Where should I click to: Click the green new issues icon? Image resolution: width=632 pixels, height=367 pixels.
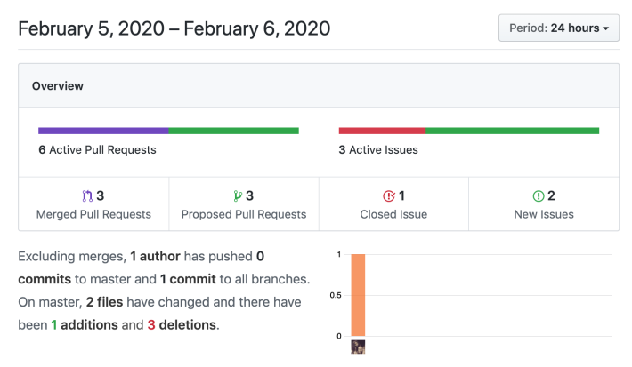tap(539, 196)
